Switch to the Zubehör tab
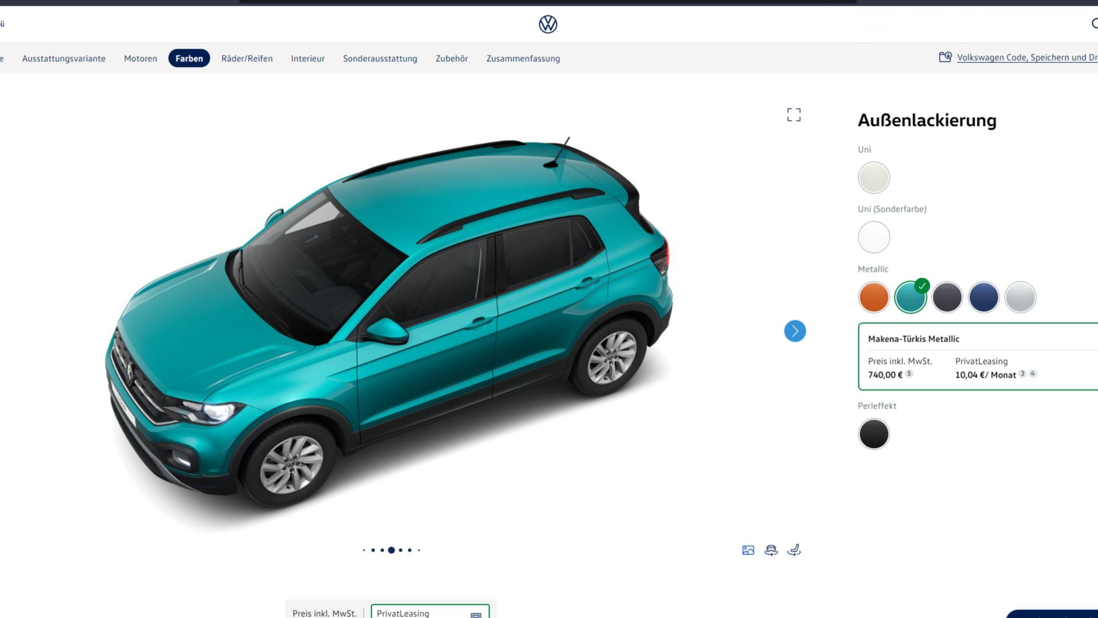Image resolution: width=1098 pixels, height=618 pixels. click(452, 58)
